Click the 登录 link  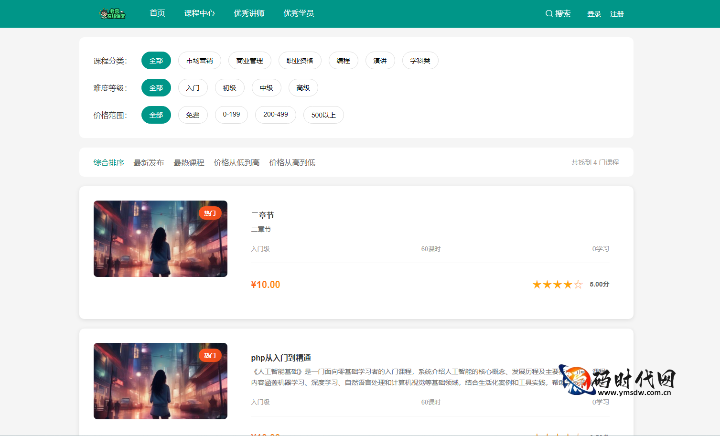click(594, 14)
